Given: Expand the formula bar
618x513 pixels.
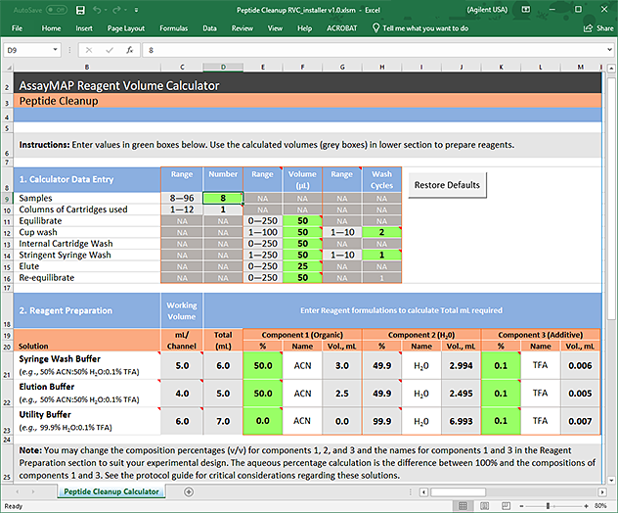Looking at the screenshot, I should [609, 49].
